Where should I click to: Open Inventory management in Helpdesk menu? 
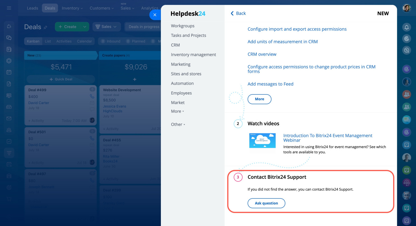[193, 55]
